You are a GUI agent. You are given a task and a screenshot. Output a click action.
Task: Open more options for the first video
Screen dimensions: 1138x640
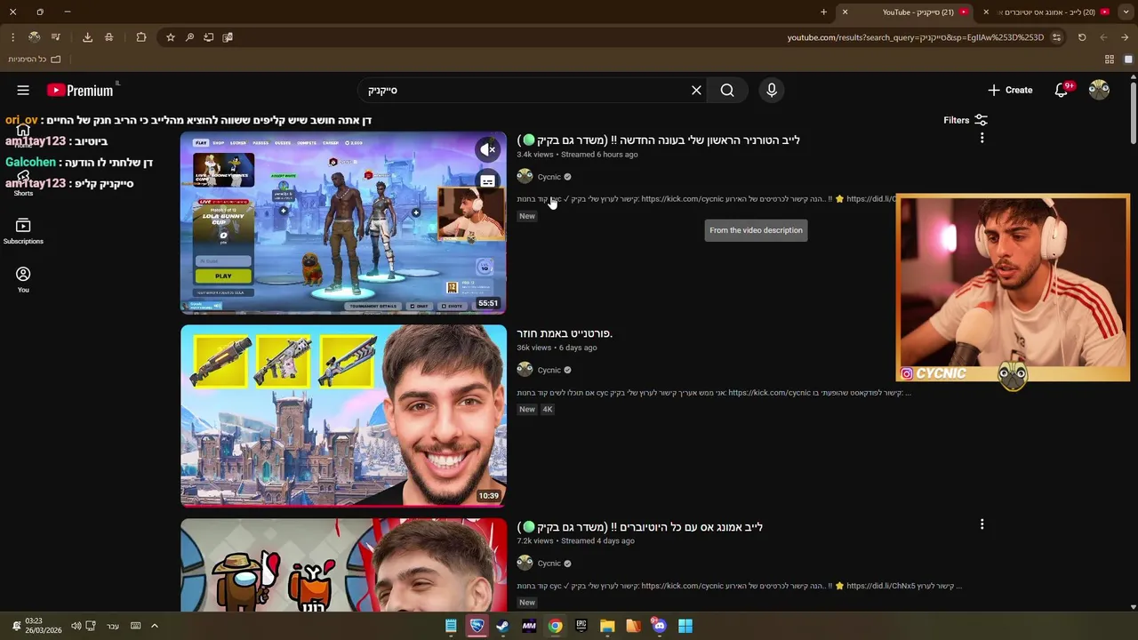coord(982,138)
